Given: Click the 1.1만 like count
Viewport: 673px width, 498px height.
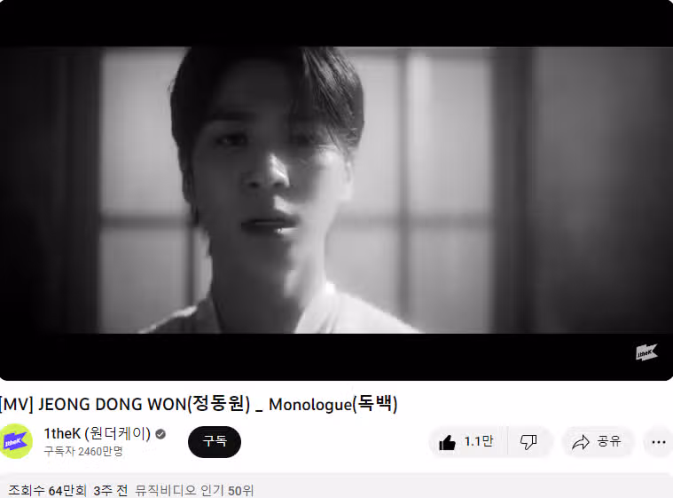Looking at the screenshot, I should click(x=479, y=441).
